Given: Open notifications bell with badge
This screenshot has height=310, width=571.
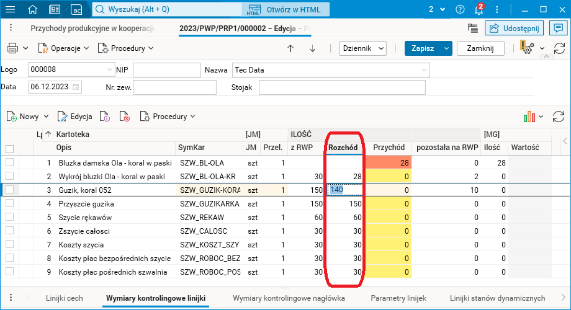Looking at the screenshot, I should click(479, 9).
